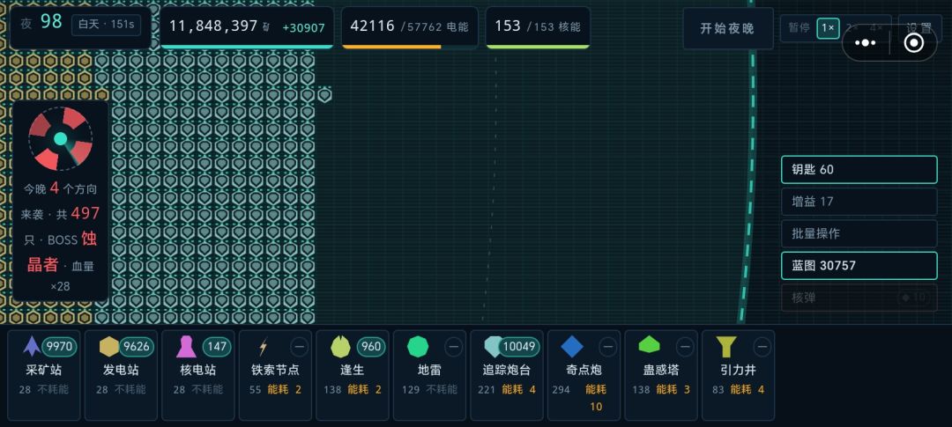
Task: Open the three-dot more menu
Action: [866, 43]
